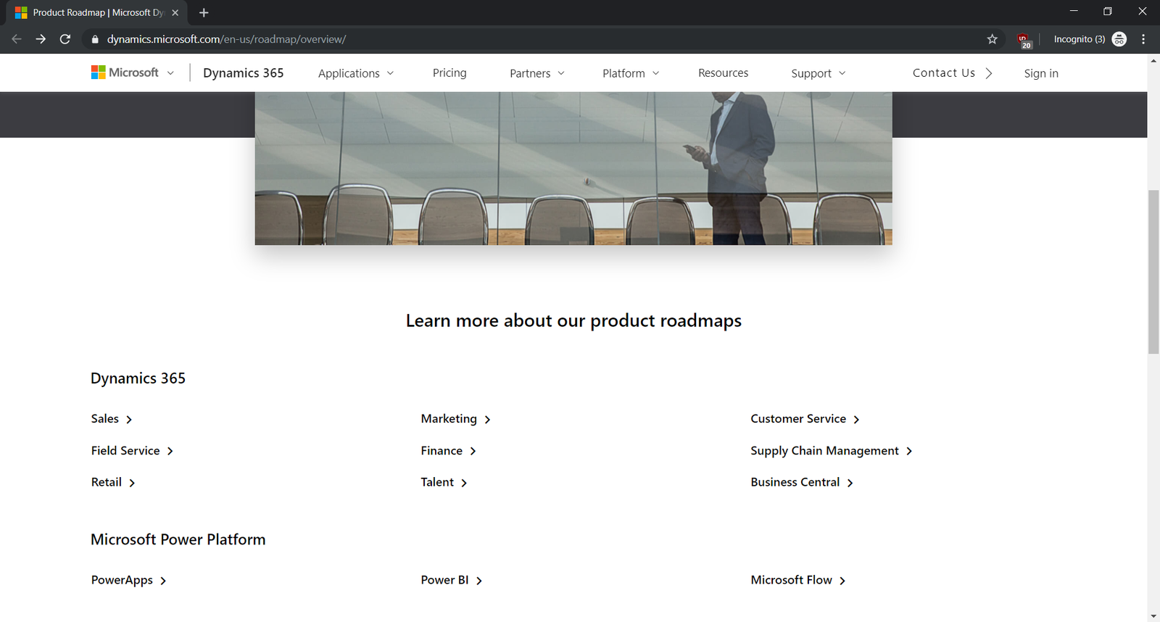1160x622 pixels.
Task: Open the Resources menu item
Action: click(723, 73)
